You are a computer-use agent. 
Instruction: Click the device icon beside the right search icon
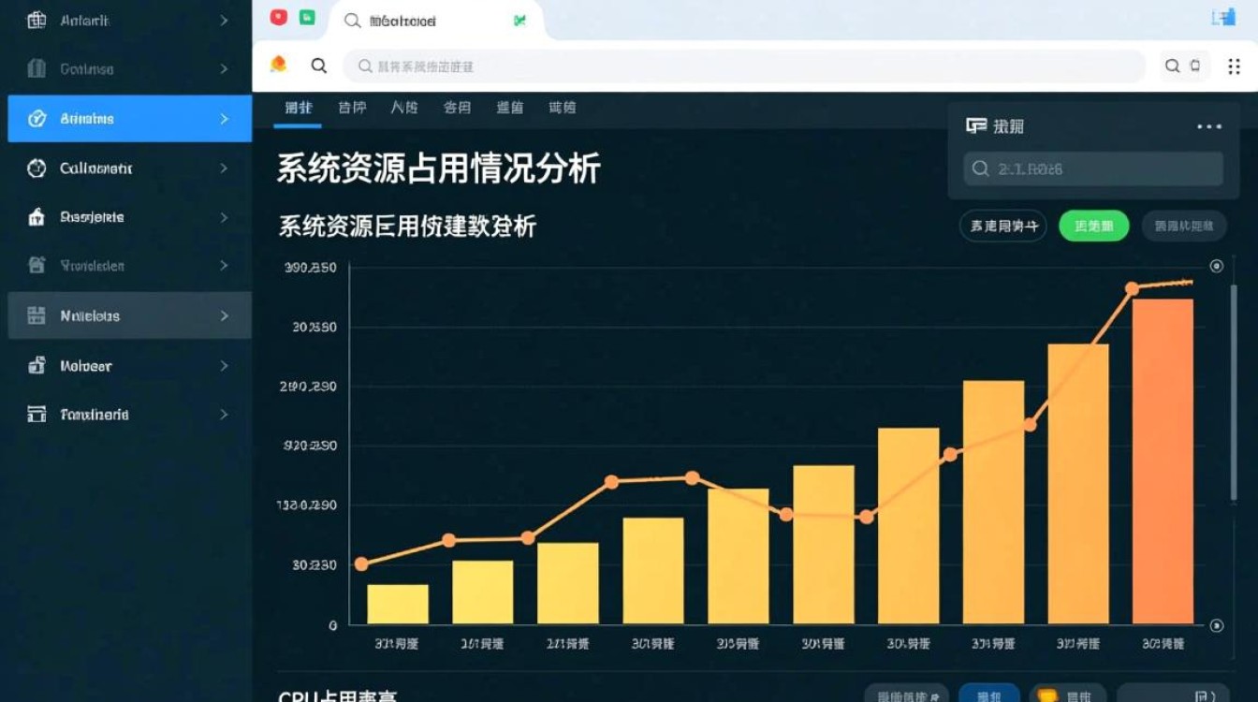click(x=1194, y=66)
